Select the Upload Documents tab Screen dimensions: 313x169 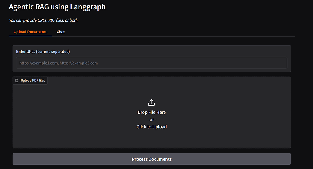[31, 32]
